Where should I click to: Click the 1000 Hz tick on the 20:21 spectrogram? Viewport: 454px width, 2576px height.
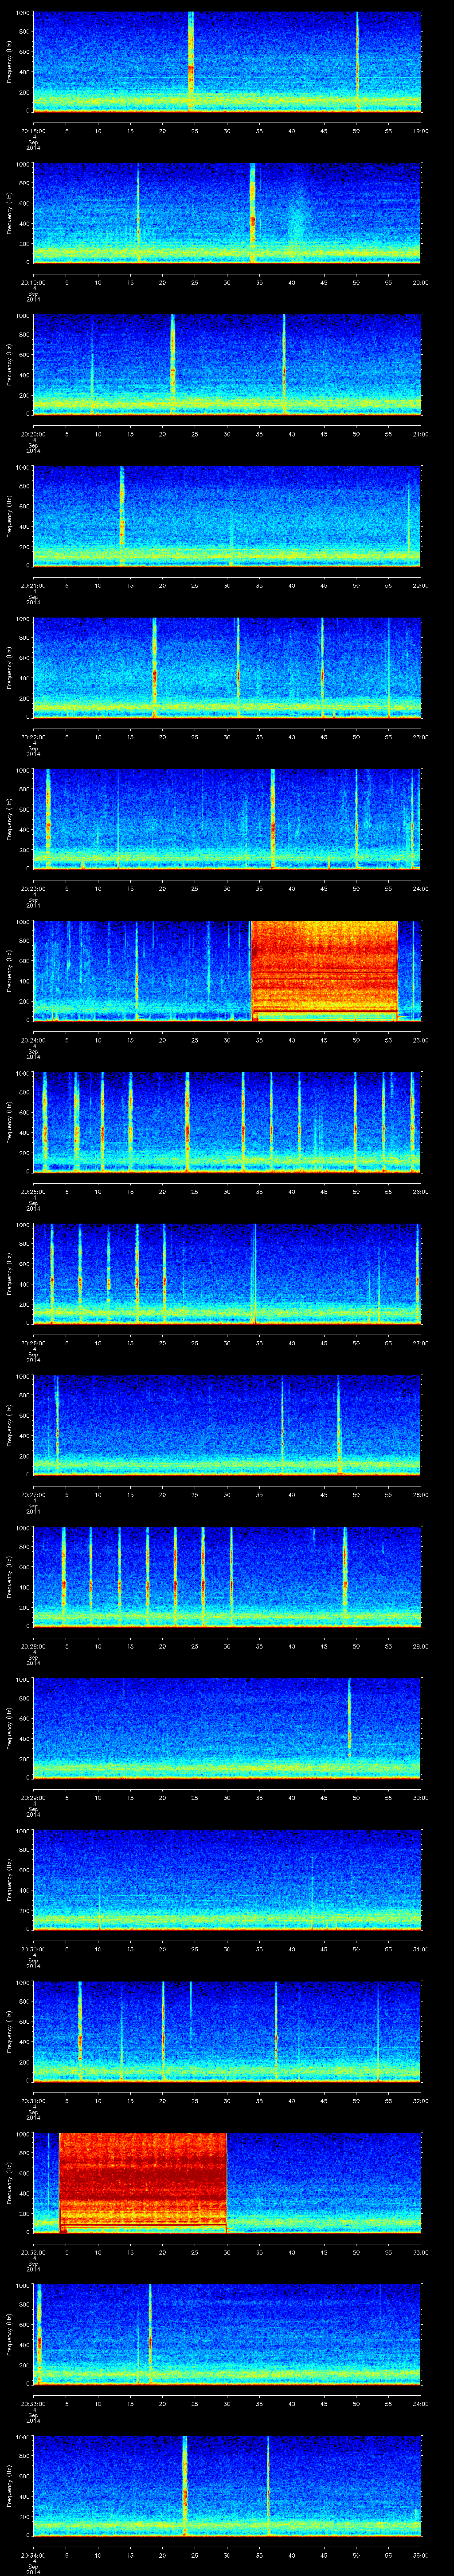pyautogui.click(x=23, y=467)
